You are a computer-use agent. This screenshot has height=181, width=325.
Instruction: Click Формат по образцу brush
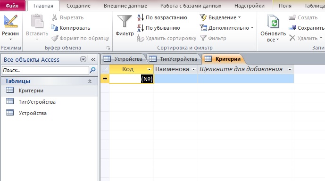coord(80,38)
